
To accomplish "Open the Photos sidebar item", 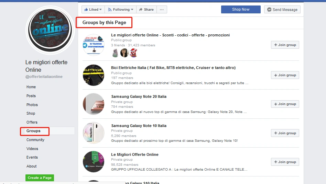I will [32, 105].
